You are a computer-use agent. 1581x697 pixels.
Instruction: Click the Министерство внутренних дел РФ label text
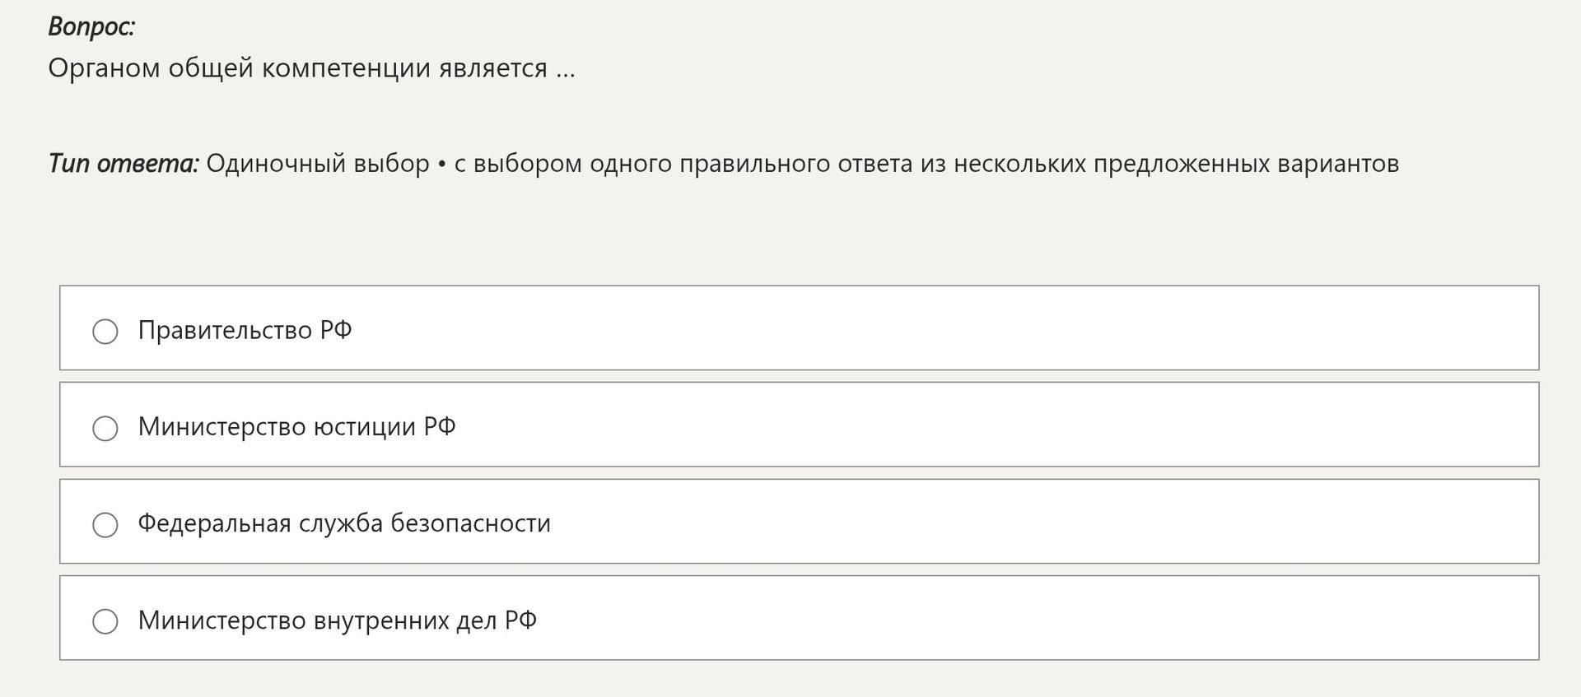coord(338,620)
